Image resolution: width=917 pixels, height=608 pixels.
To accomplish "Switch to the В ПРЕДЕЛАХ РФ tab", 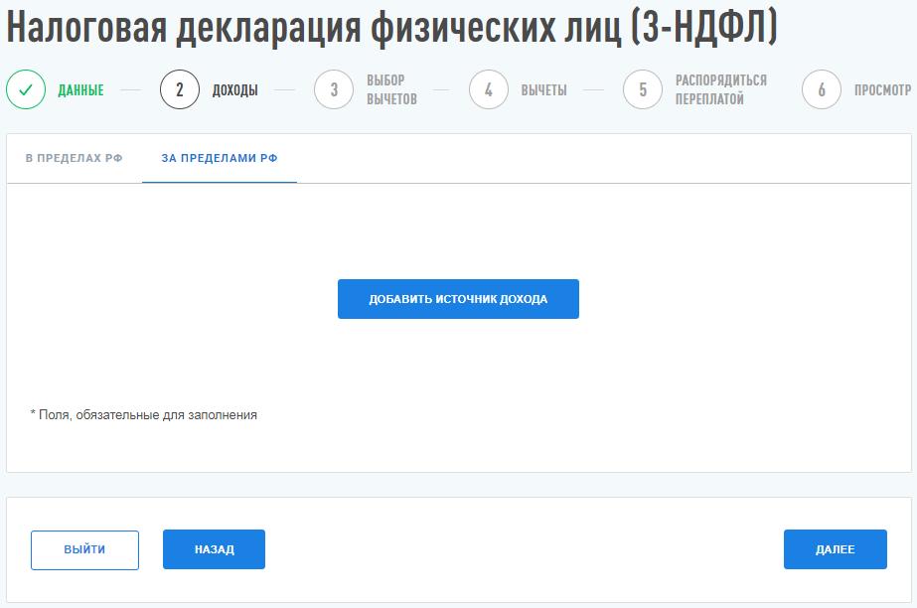I will pos(75,158).
